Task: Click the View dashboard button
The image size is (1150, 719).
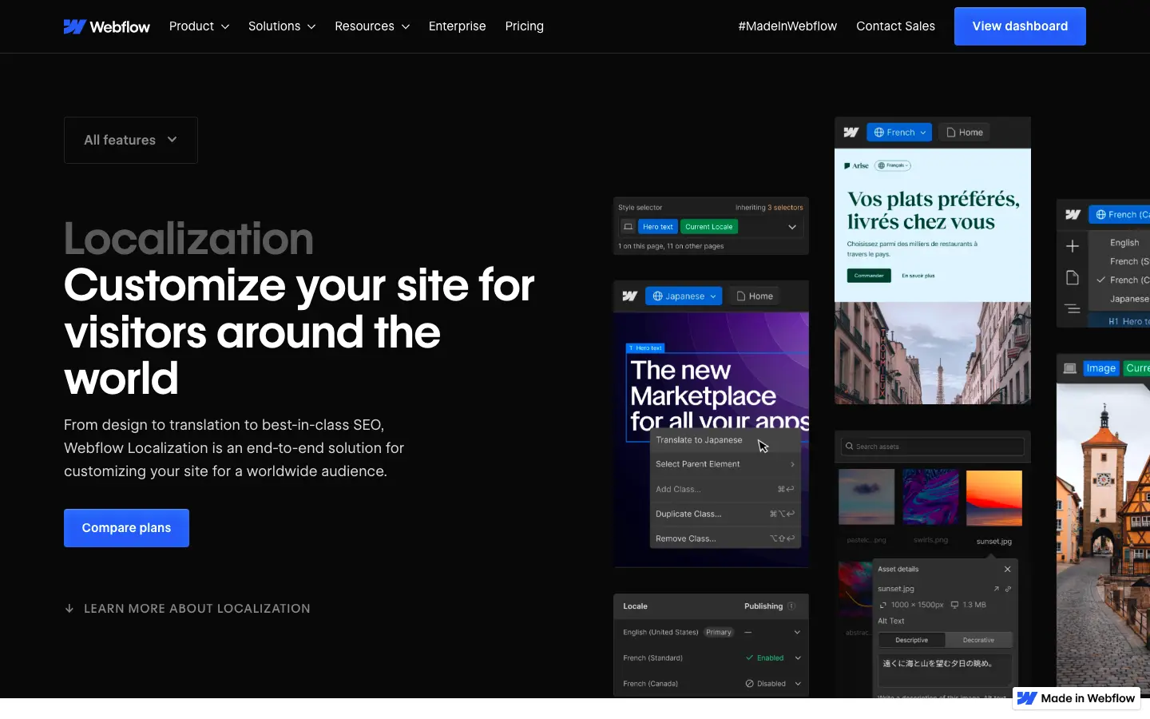Action: (1020, 26)
